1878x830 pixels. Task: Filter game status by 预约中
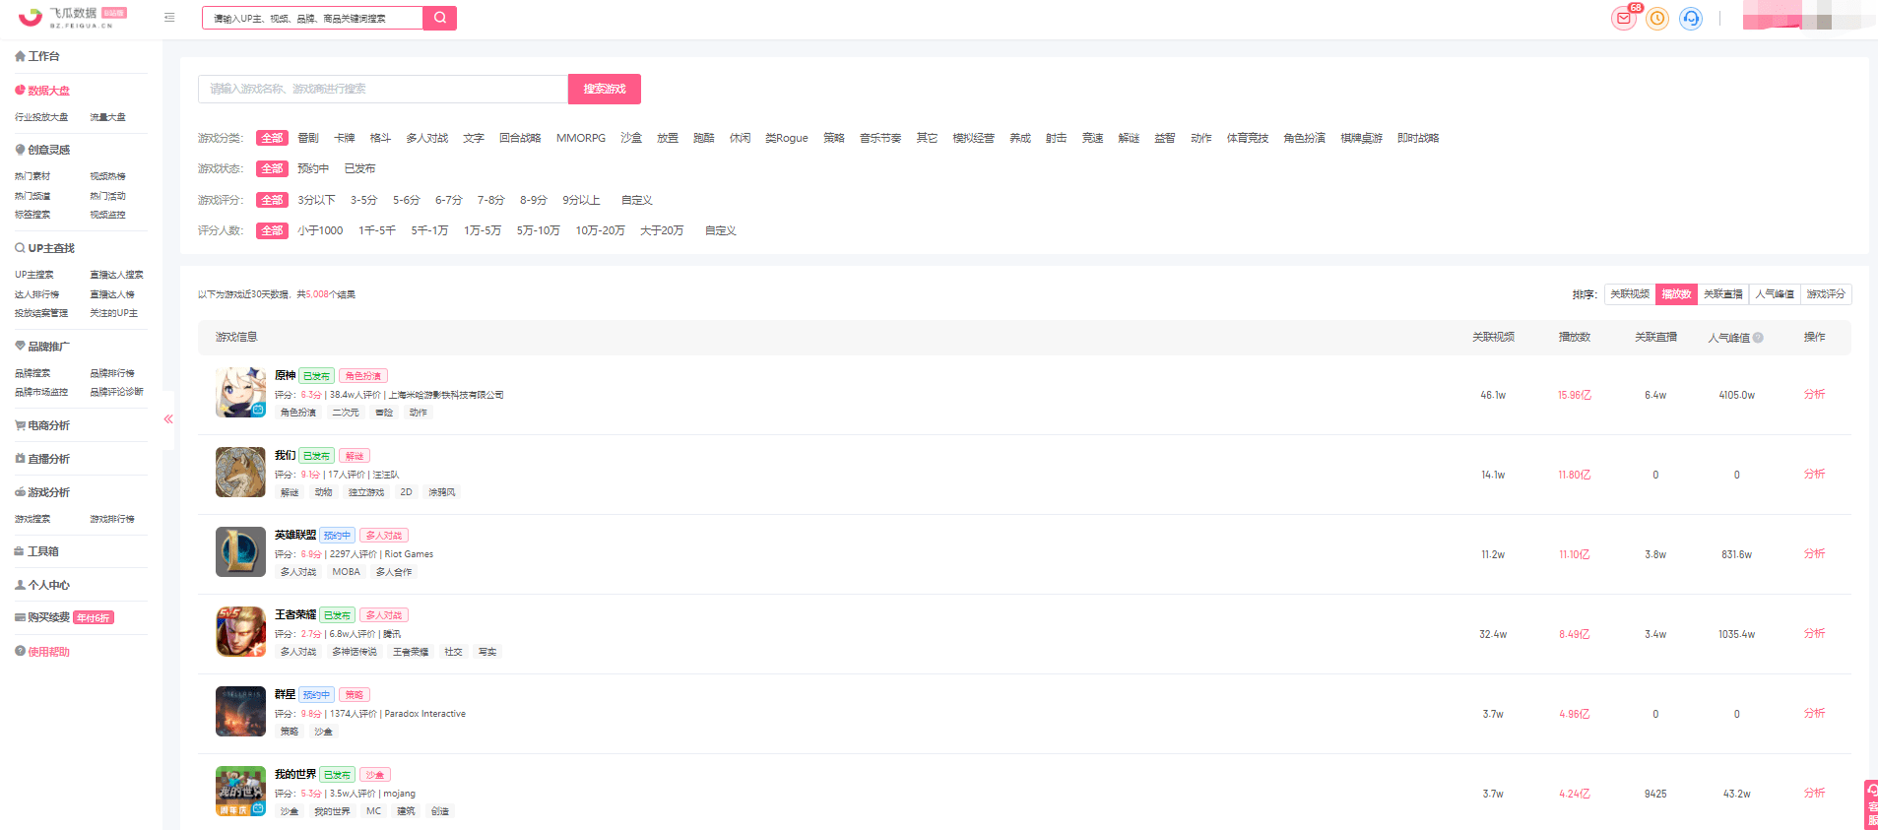(313, 168)
